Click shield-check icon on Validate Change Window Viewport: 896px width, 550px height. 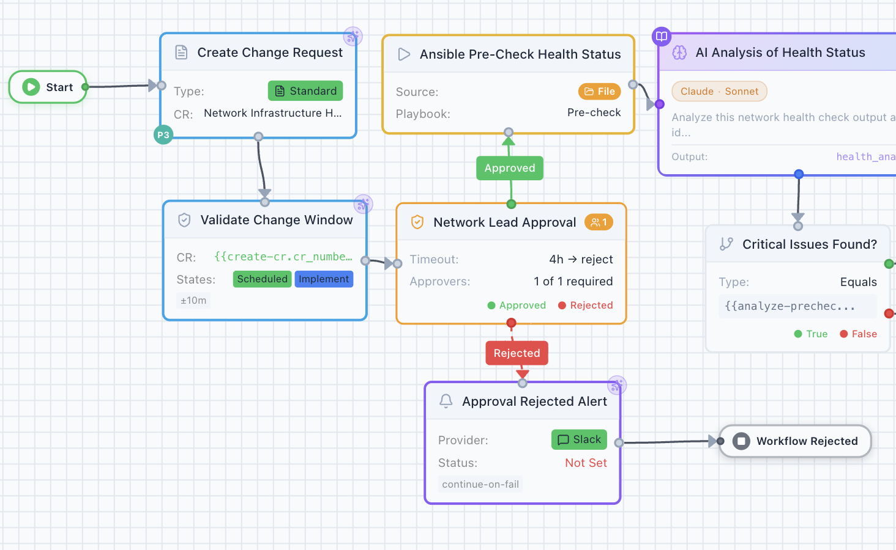(184, 220)
